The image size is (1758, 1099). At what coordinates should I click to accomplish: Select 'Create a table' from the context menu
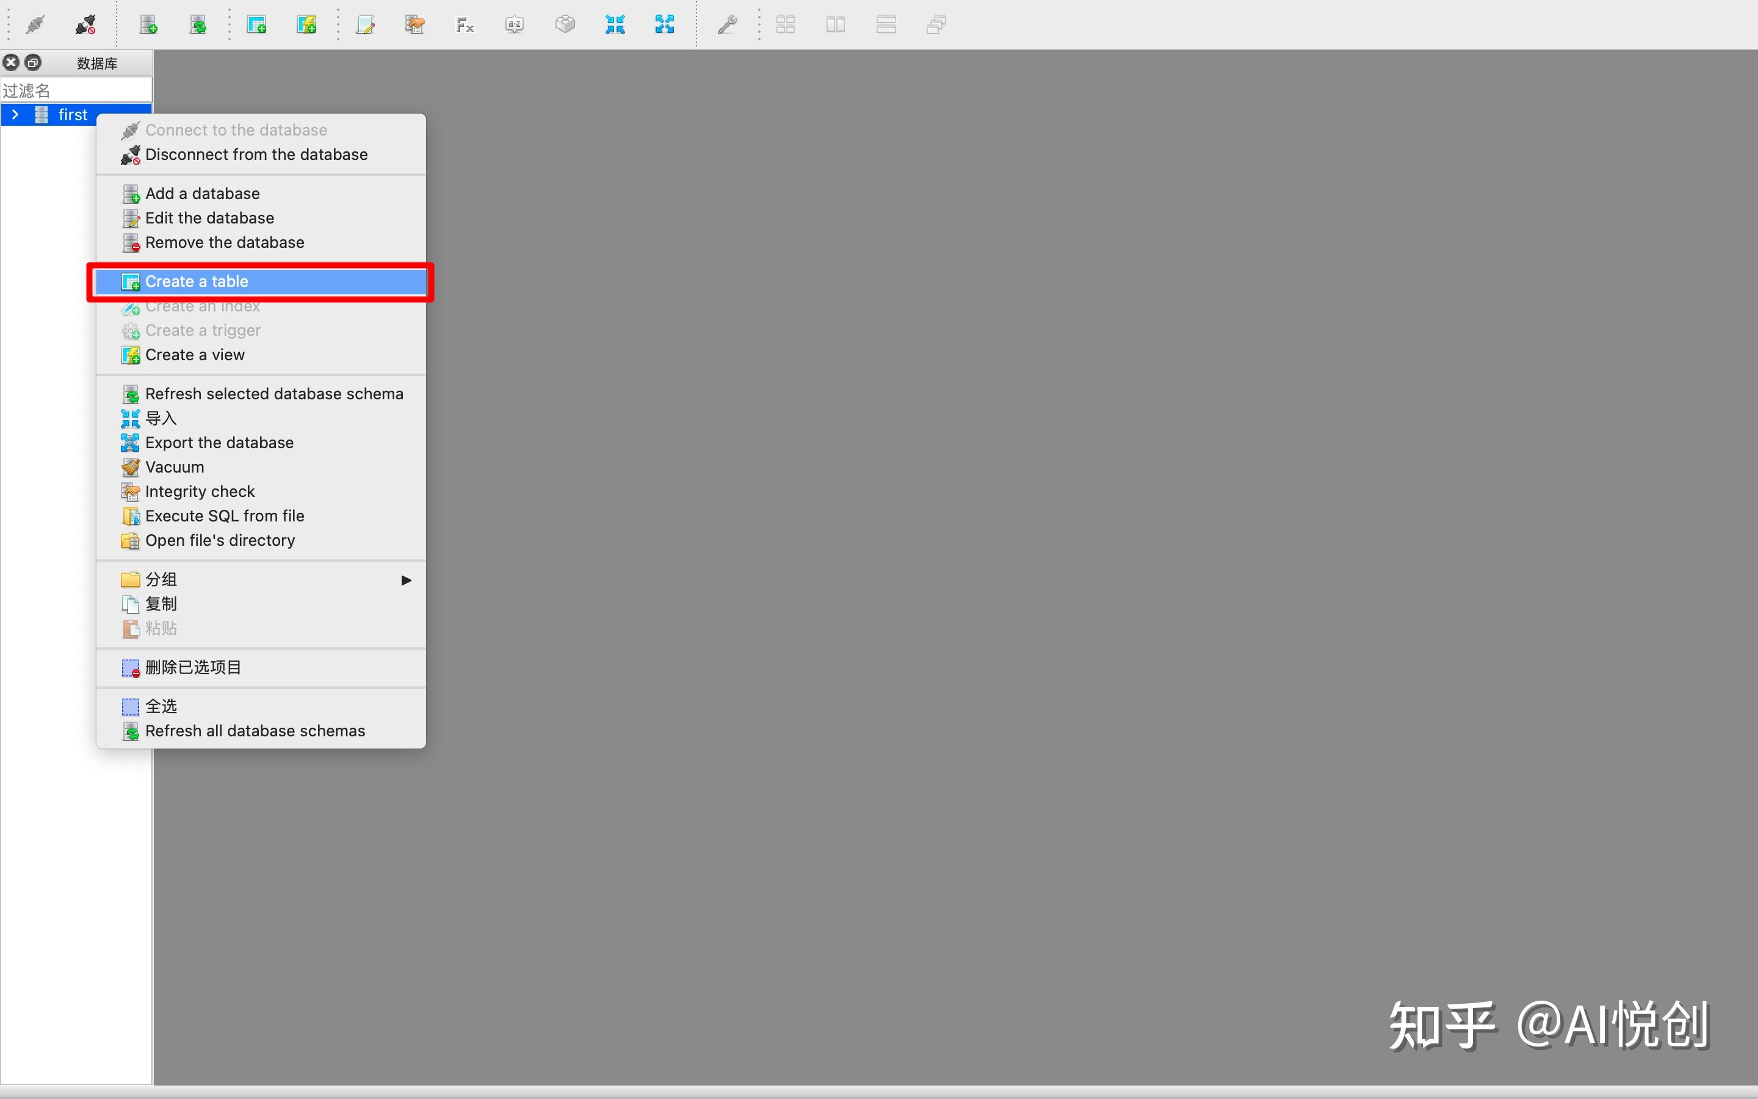click(197, 281)
